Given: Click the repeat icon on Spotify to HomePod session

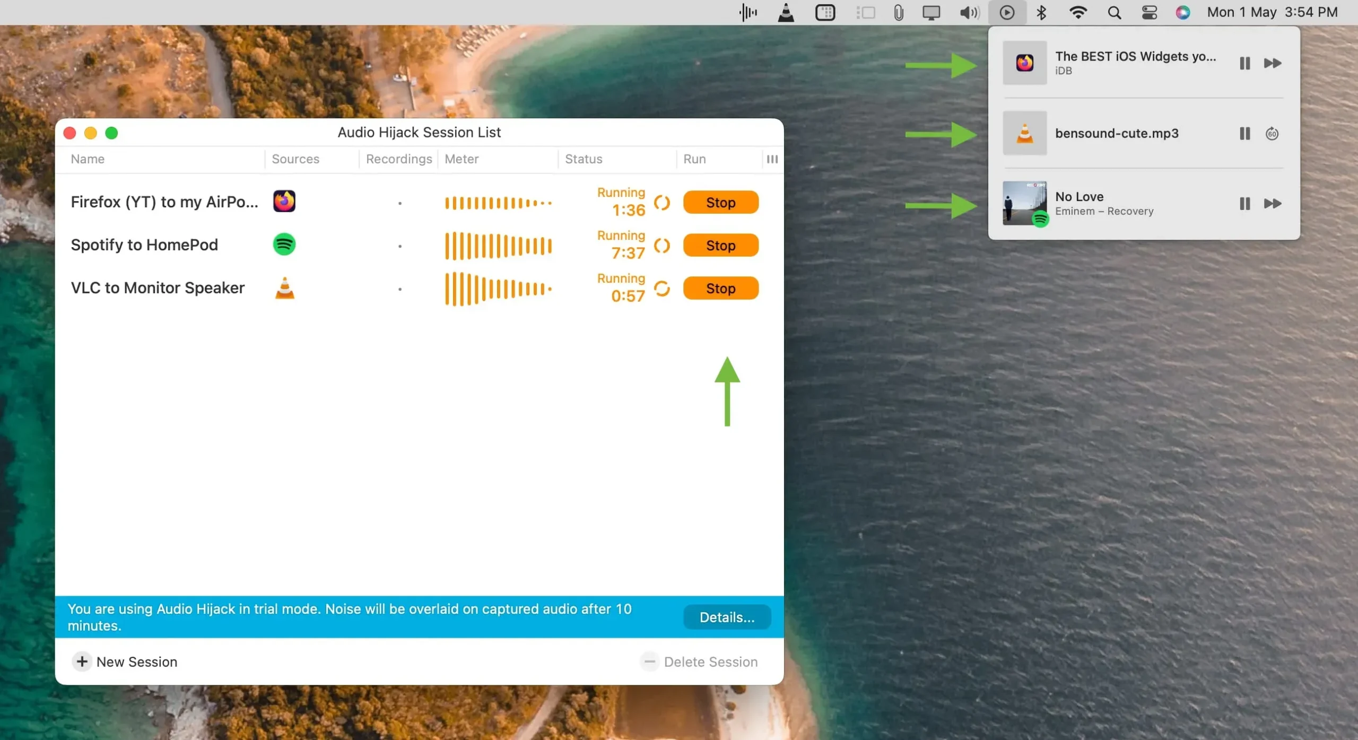Looking at the screenshot, I should click(x=663, y=244).
